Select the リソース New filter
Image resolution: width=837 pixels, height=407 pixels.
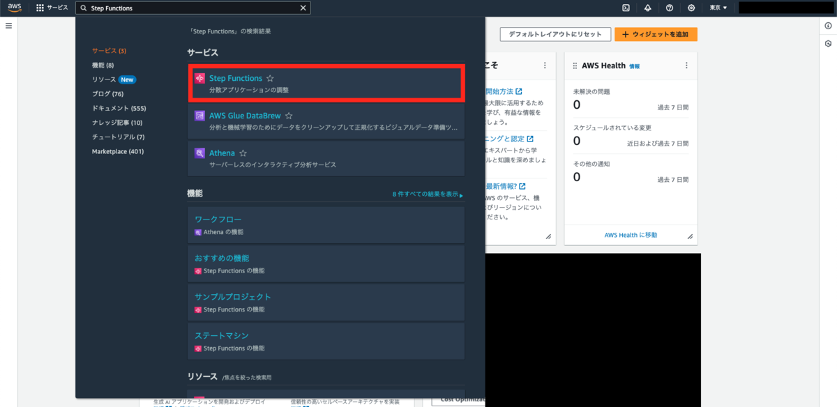click(x=114, y=79)
